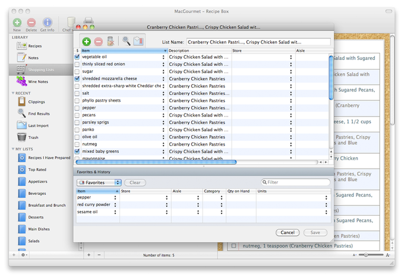The image size is (404, 278).
Task: Sort shopping list by Store column
Action: [x=263, y=50]
